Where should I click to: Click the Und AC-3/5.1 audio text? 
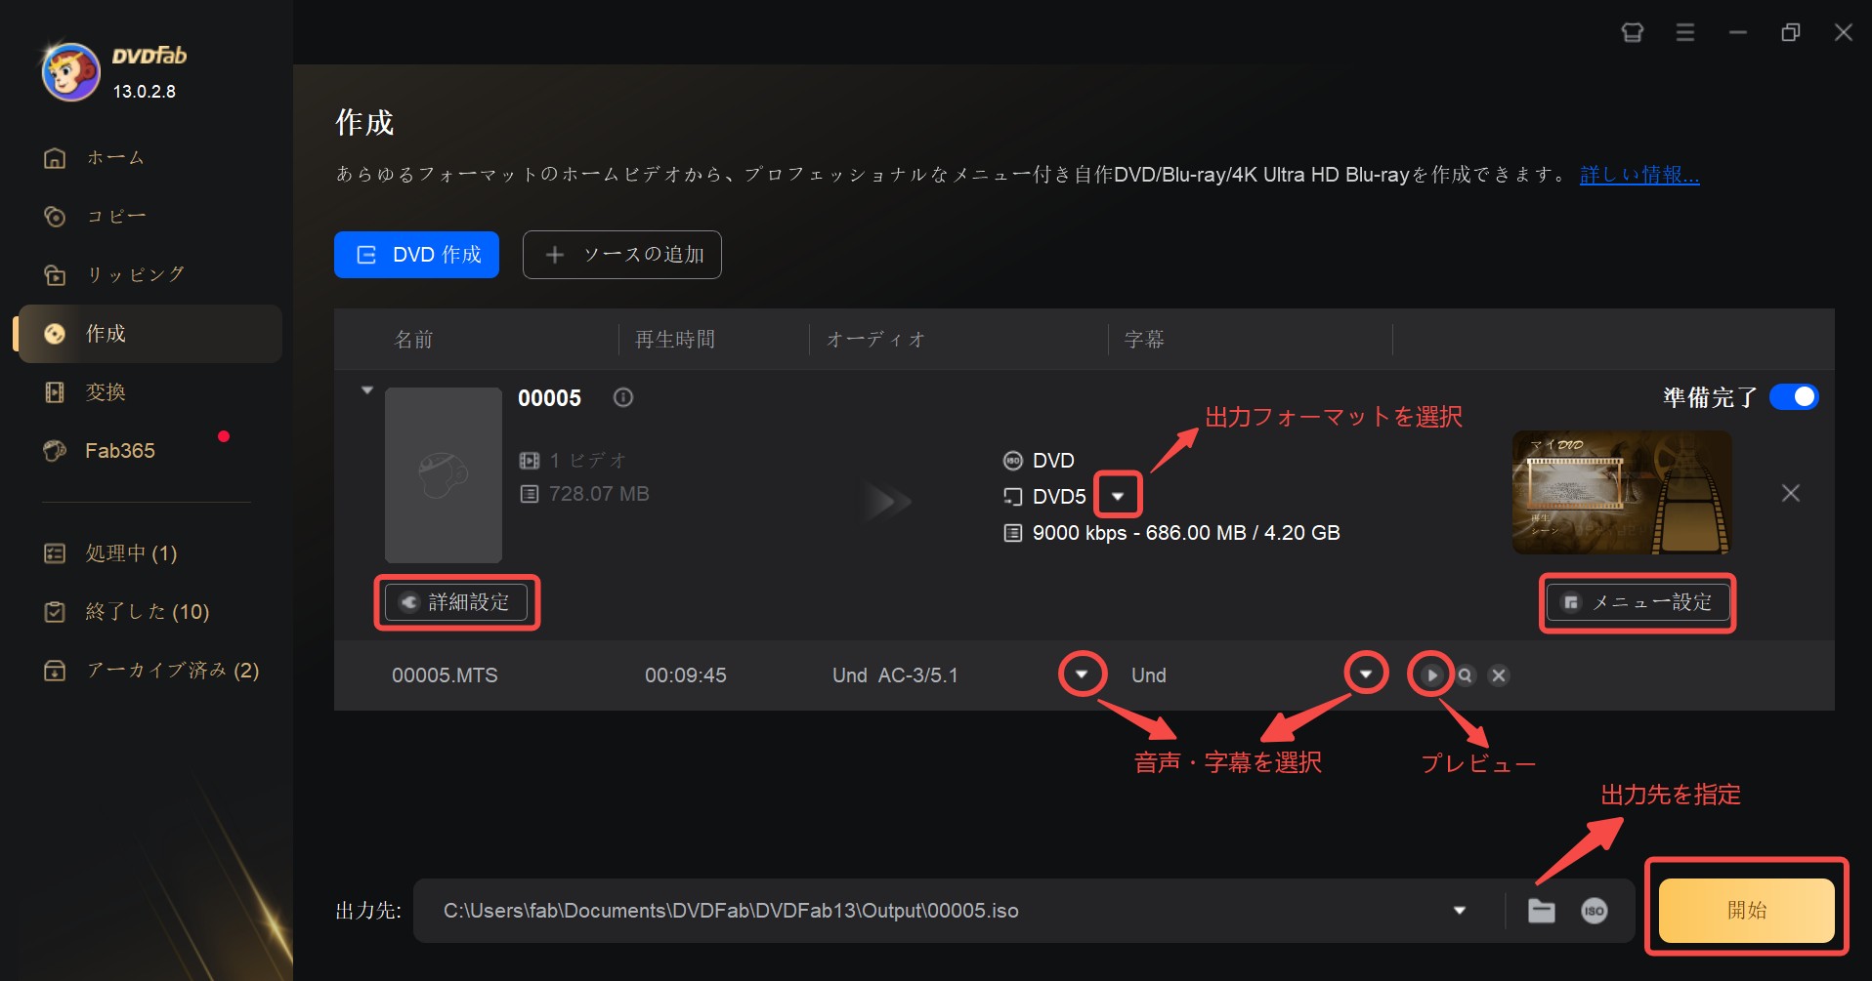click(x=895, y=675)
